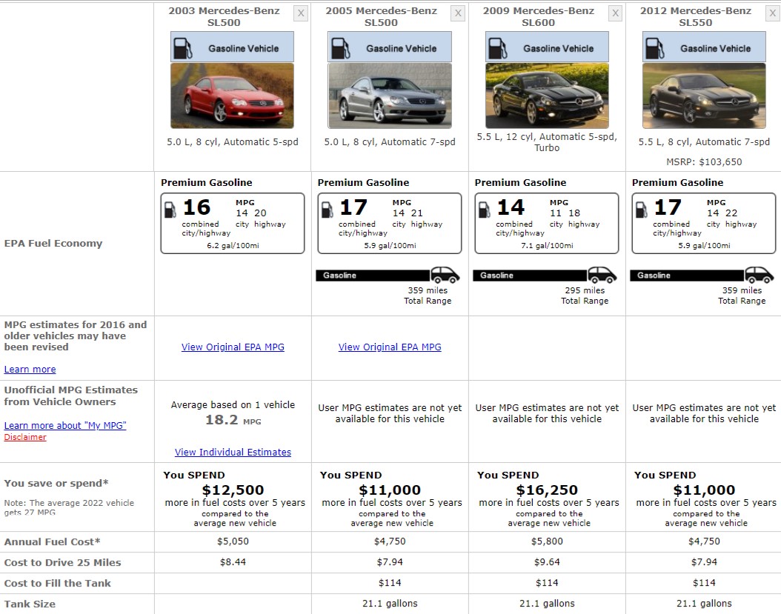Click the Cost to Fill the Tank label

coord(57,583)
